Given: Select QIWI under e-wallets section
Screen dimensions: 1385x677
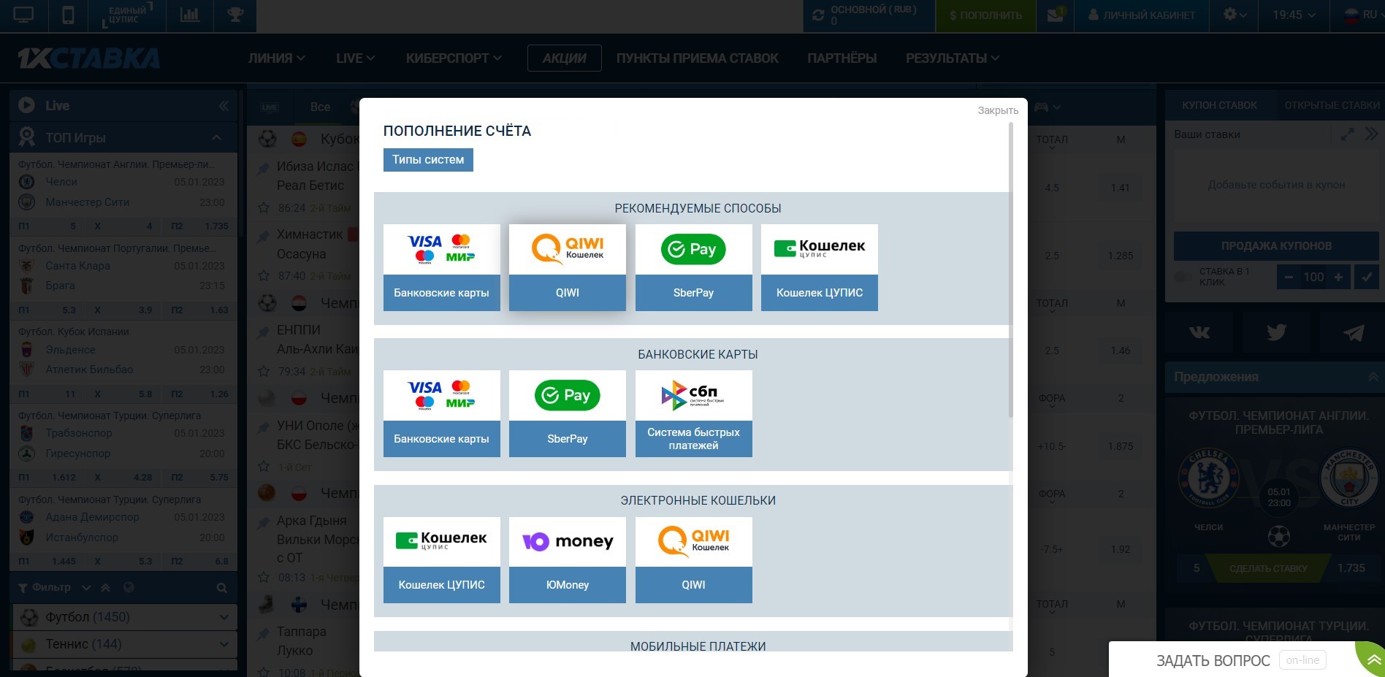Looking at the screenshot, I should [x=693, y=559].
